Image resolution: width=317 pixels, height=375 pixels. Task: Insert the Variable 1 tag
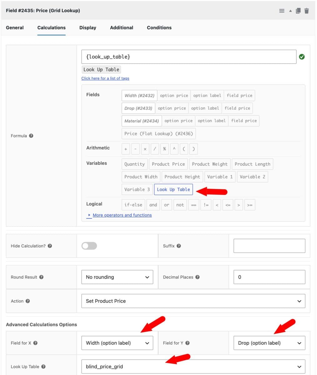pos(220,177)
